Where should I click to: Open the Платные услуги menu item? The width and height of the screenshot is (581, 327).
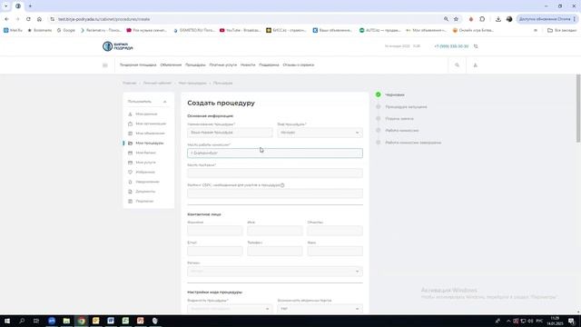(223, 64)
